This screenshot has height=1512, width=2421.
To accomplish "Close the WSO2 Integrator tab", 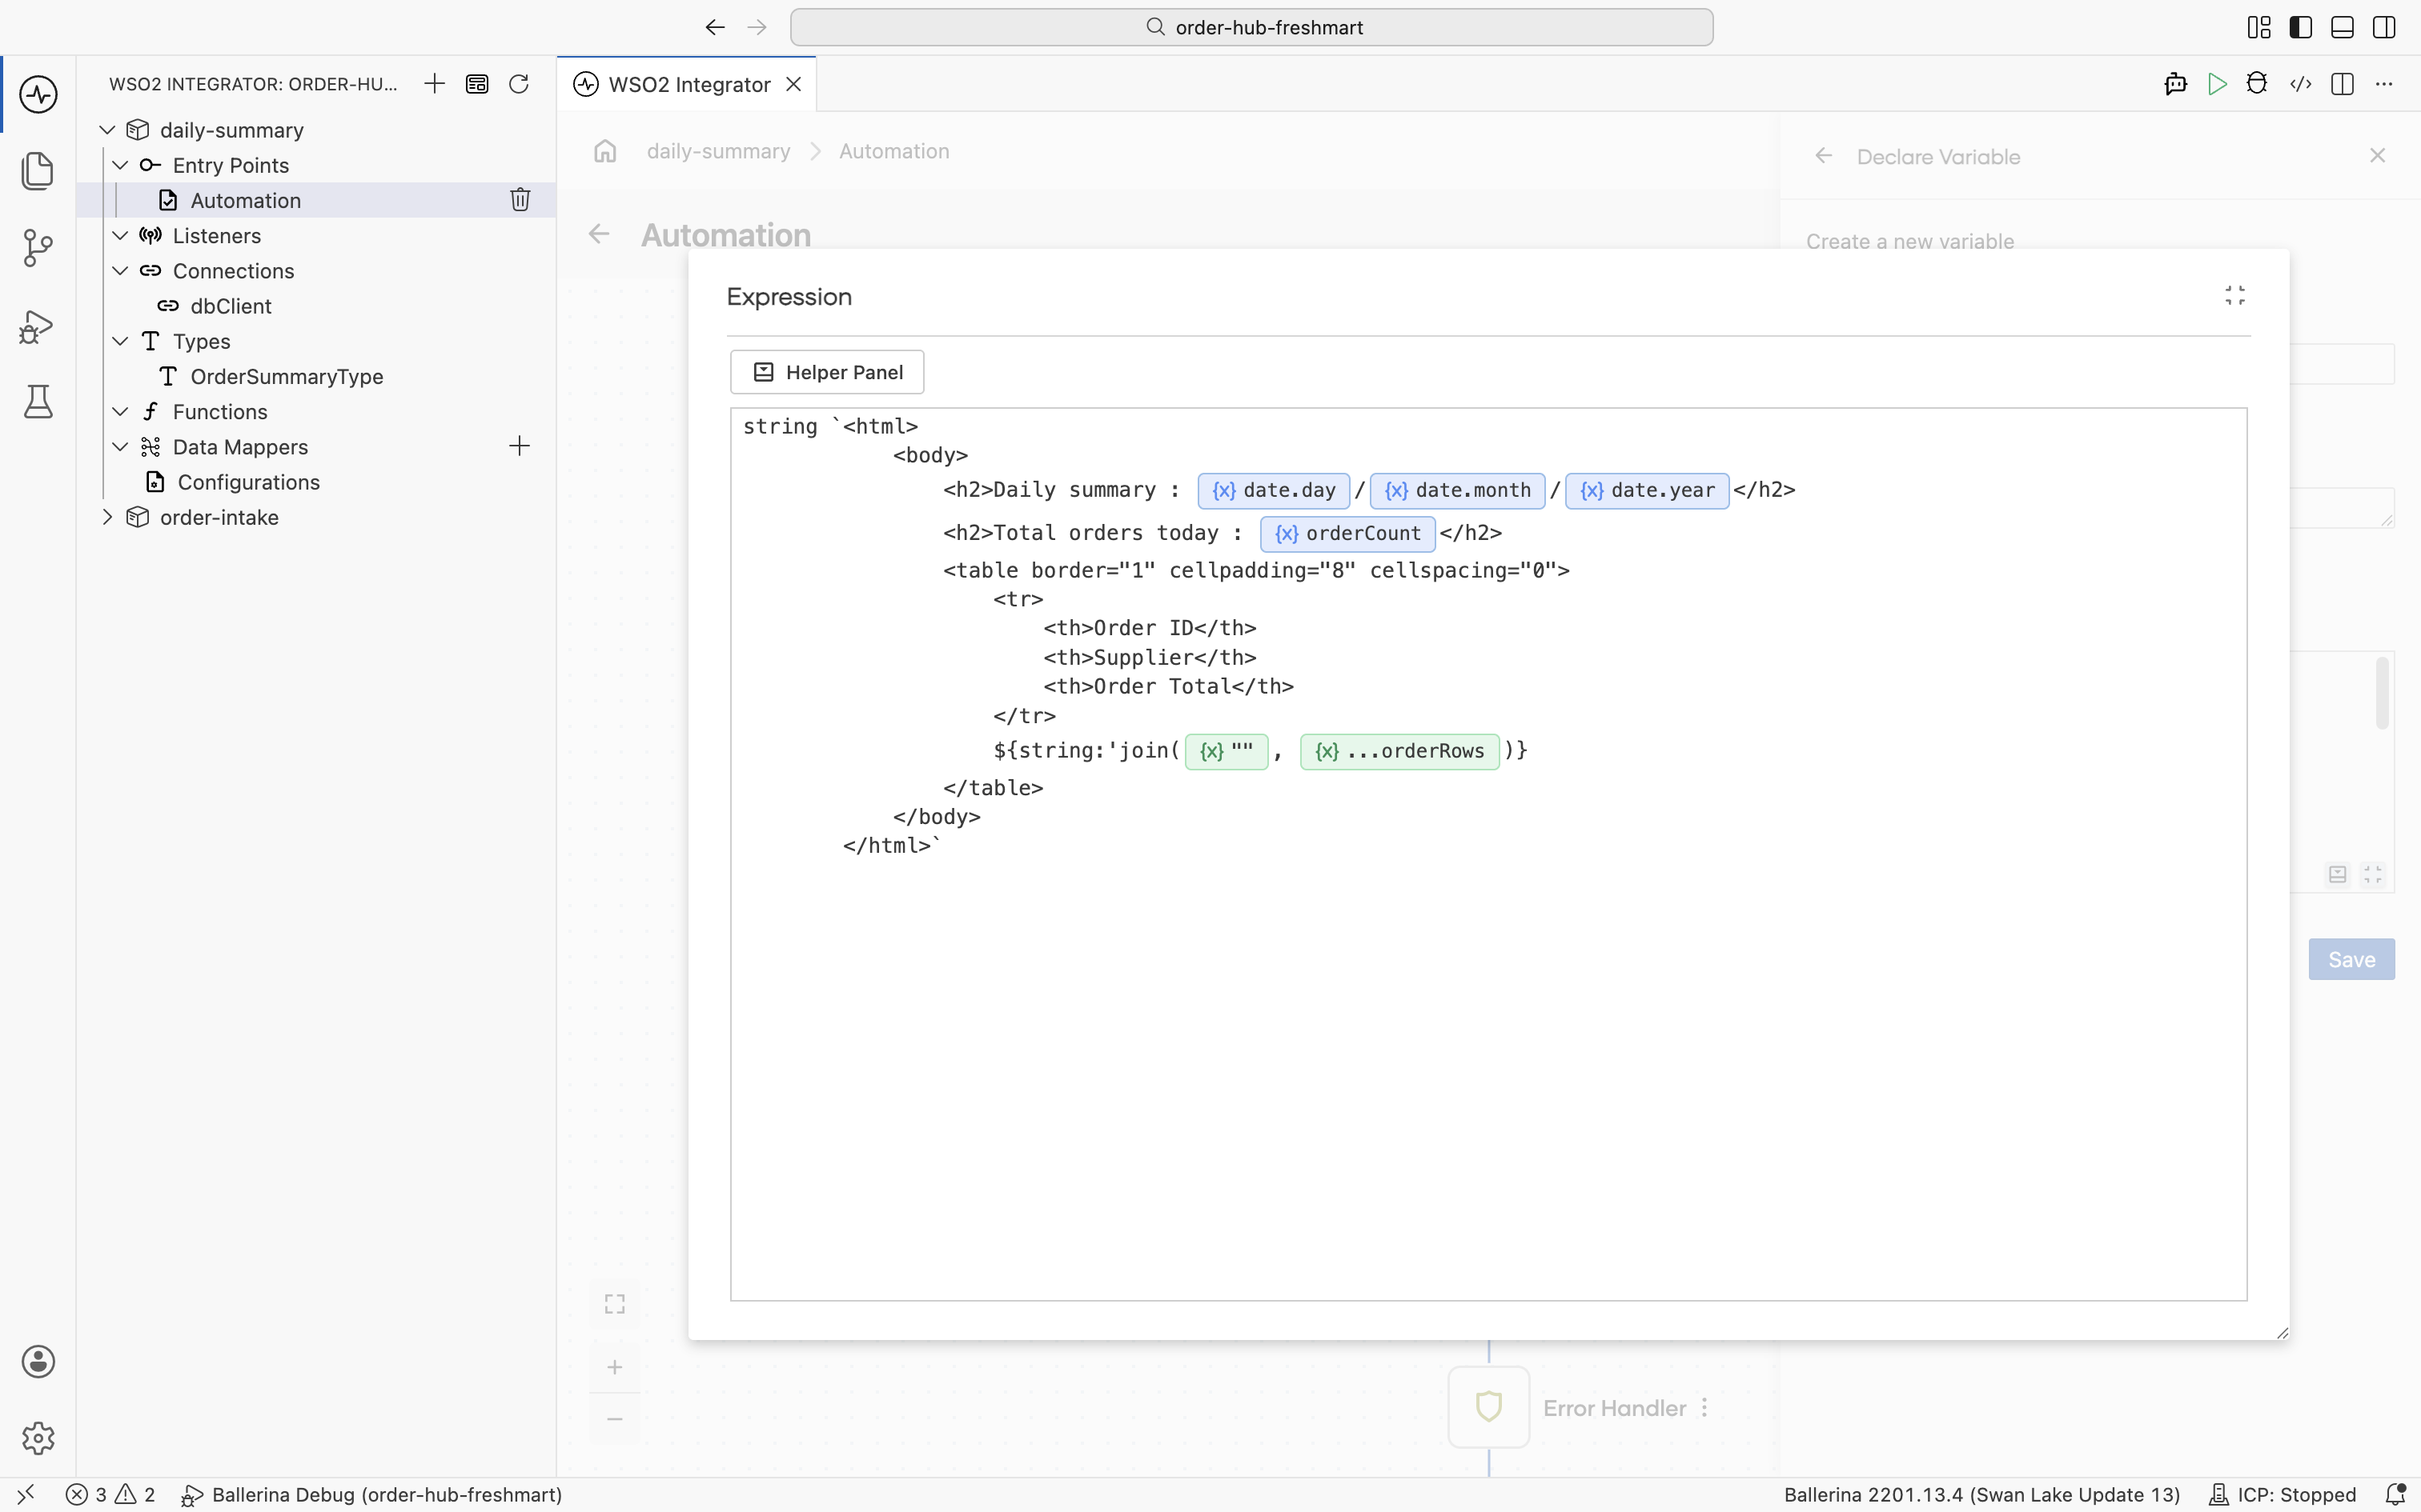I will (793, 84).
